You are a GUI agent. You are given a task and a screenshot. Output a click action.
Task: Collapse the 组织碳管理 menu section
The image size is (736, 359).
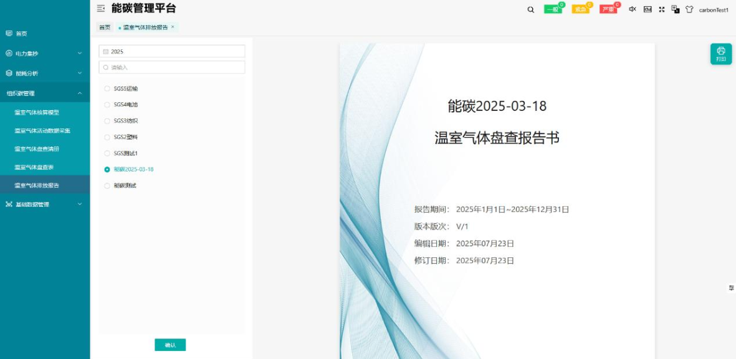click(45, 93)
